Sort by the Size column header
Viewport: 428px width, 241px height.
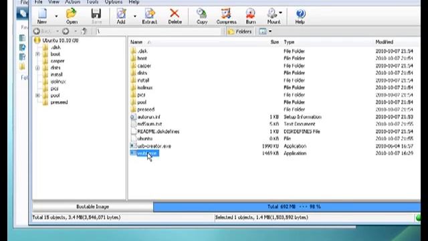pyautogui.click(x=275, y=42)
